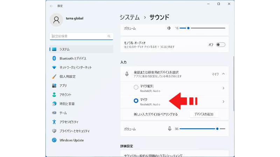Open マイク device details chevron
Image resolution: width=280 pixels, height=157 pixels.
223,102
